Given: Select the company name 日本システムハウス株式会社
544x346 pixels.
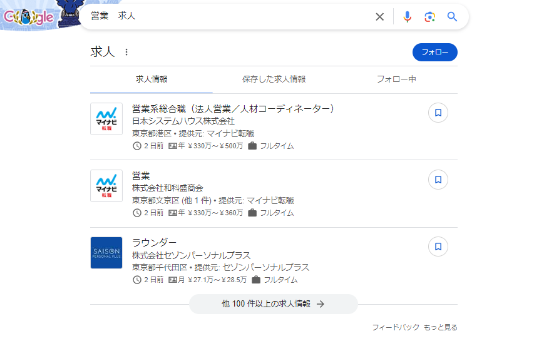Looking at the screenshot, I should point(183,121).
